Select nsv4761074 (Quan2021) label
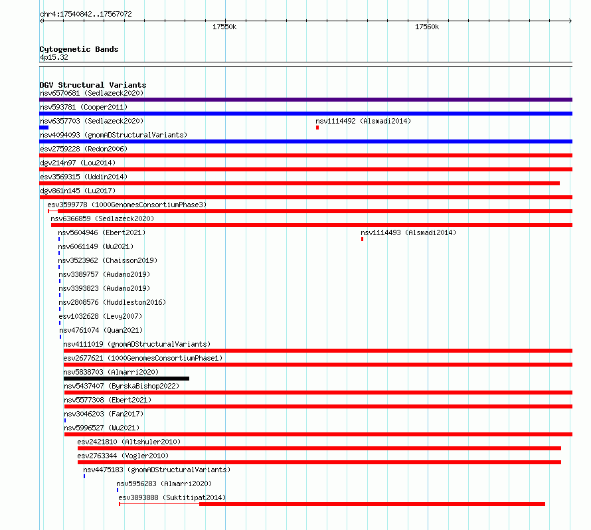591x530 pixels. 101,330
